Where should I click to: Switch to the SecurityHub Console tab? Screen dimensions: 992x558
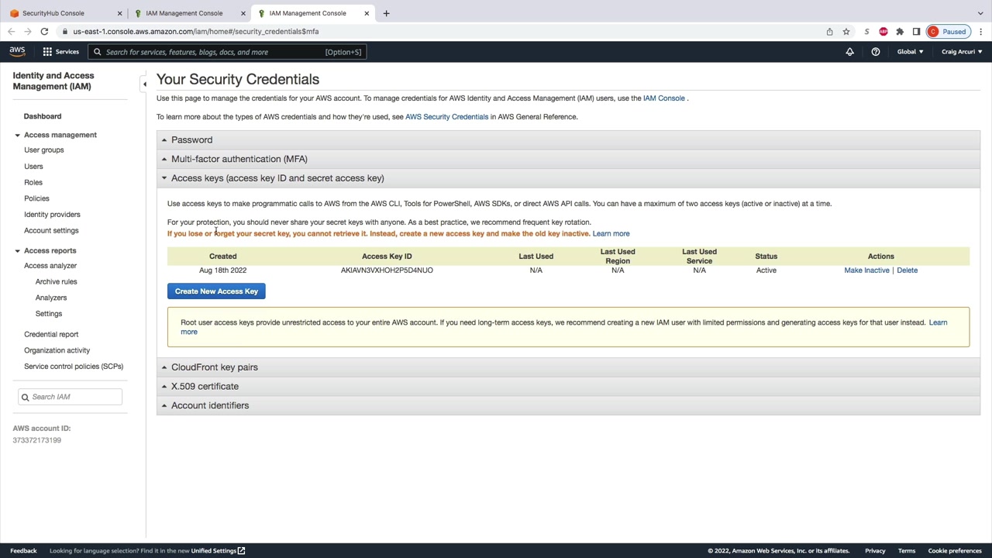(65, 13)
